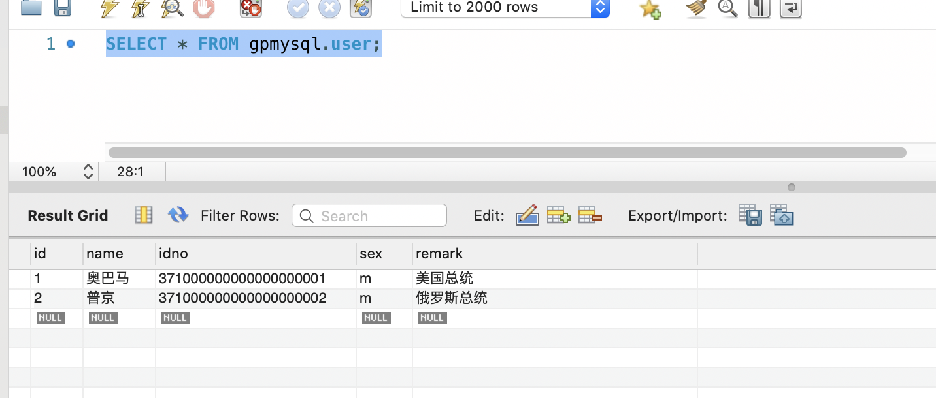The image size is (936, 398).
Task: Export recordset to external file
Action: [x=750, y=215]
